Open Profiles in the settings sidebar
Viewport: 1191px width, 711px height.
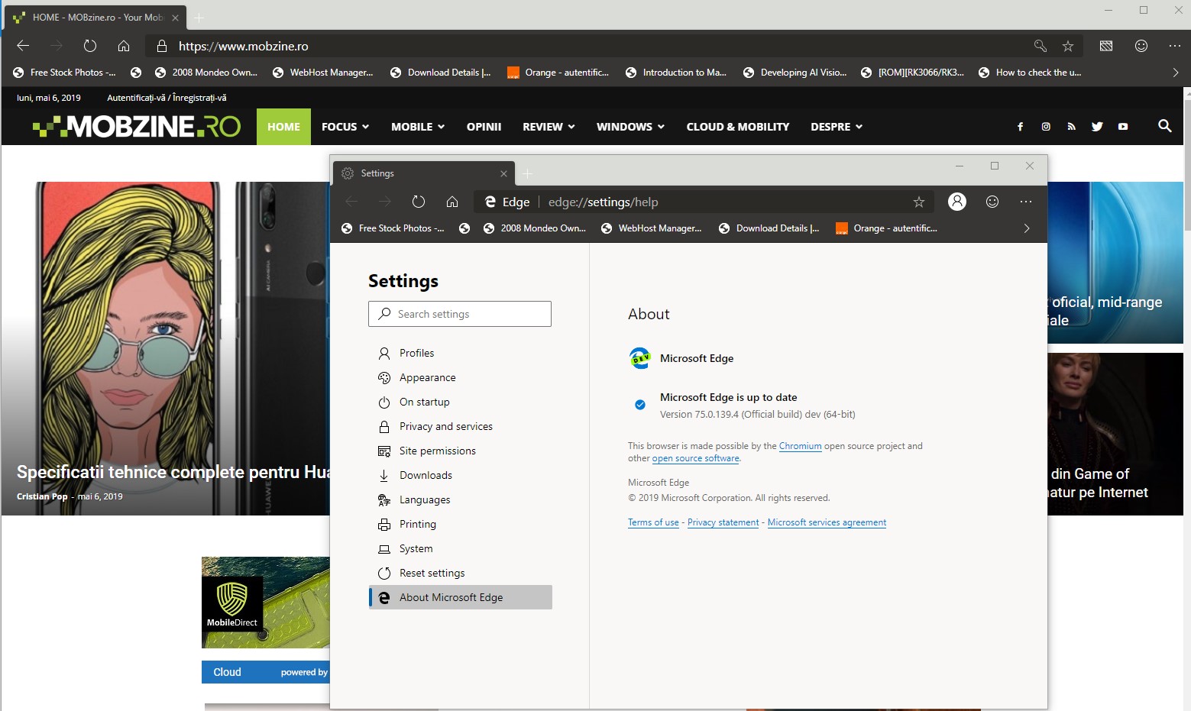point(460,353)
